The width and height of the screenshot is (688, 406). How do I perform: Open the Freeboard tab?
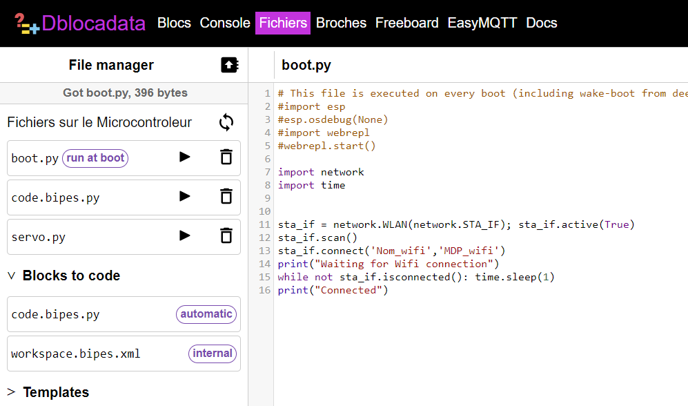point(406,23)
